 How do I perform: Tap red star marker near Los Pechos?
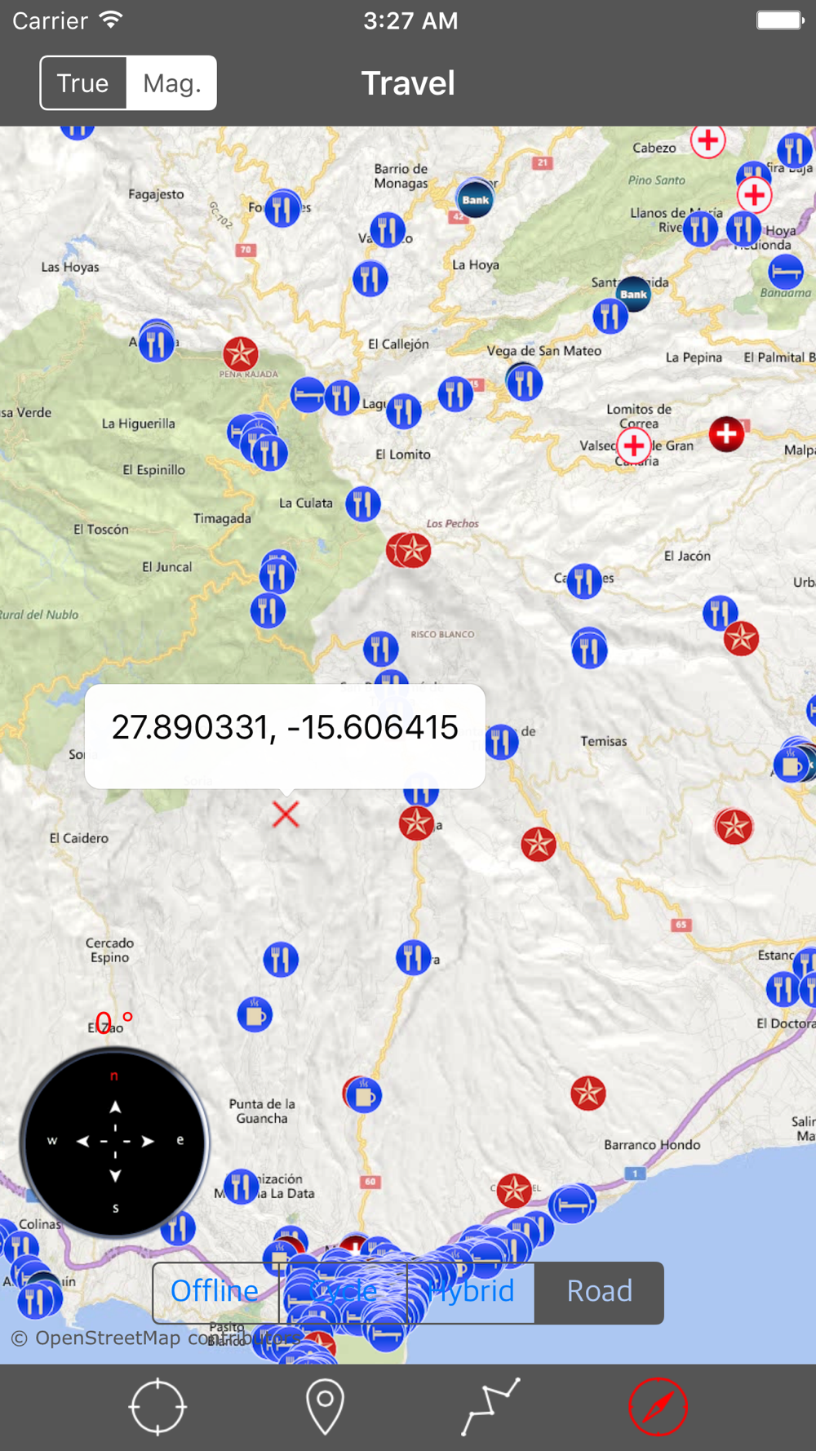pos(412,550)
